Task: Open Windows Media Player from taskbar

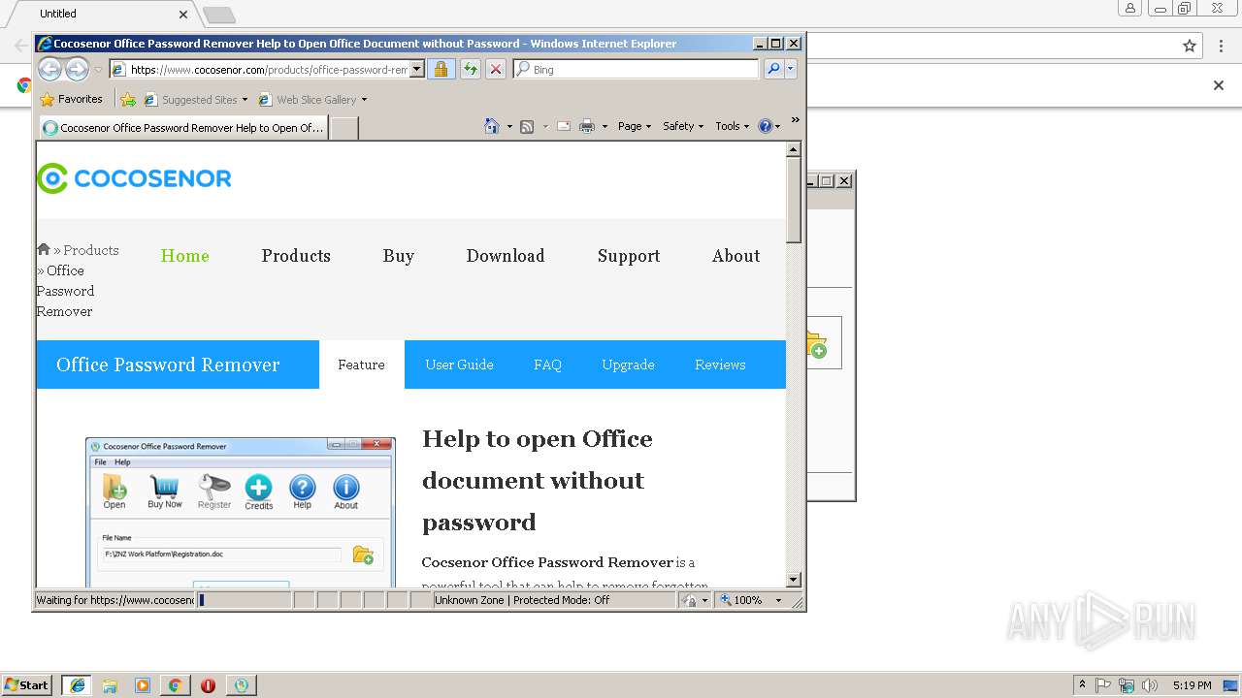Action: pos(143,685)
